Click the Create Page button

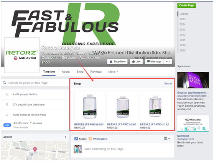(186, 5)
